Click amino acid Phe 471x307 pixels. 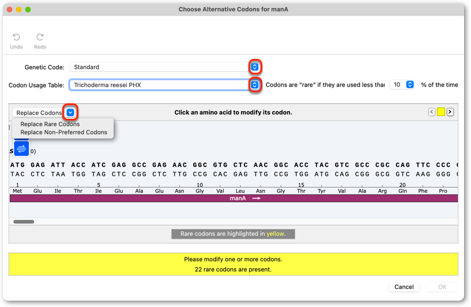pos(423,191)
